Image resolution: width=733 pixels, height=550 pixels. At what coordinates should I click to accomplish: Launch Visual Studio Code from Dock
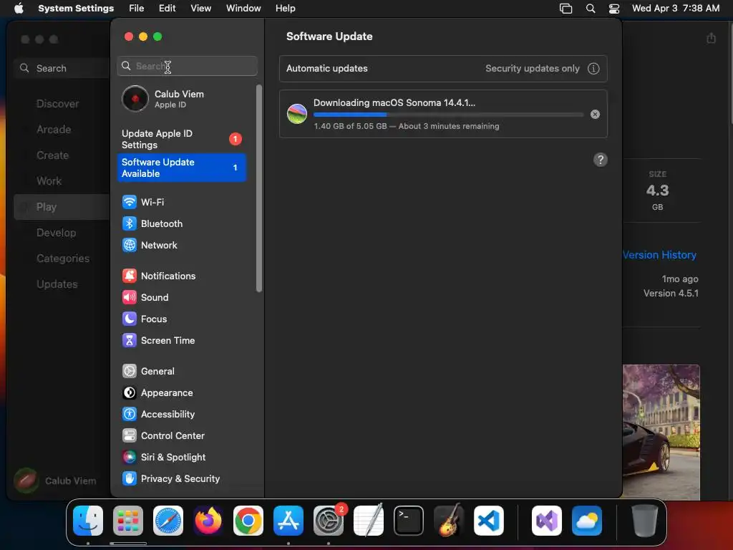489,521
